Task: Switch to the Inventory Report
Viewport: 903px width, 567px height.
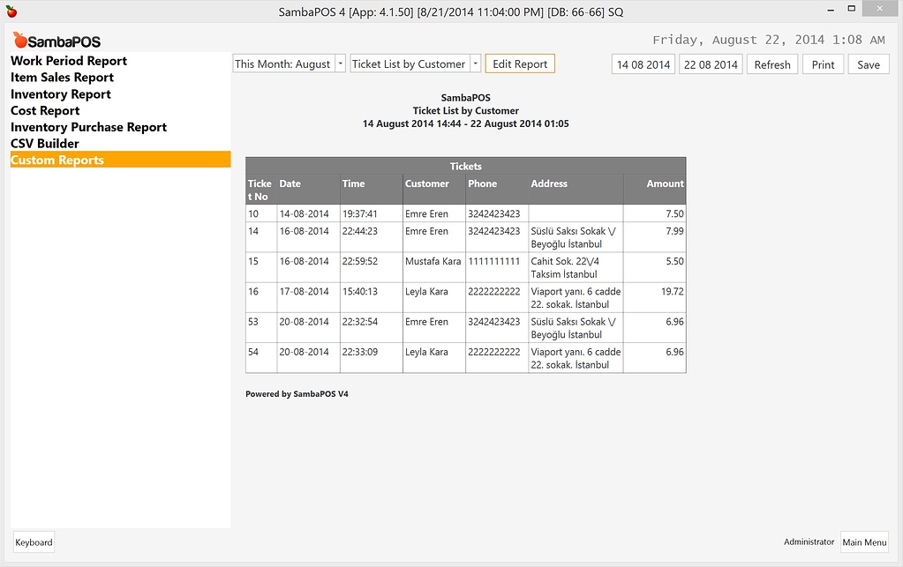Action: coord(59,94)
